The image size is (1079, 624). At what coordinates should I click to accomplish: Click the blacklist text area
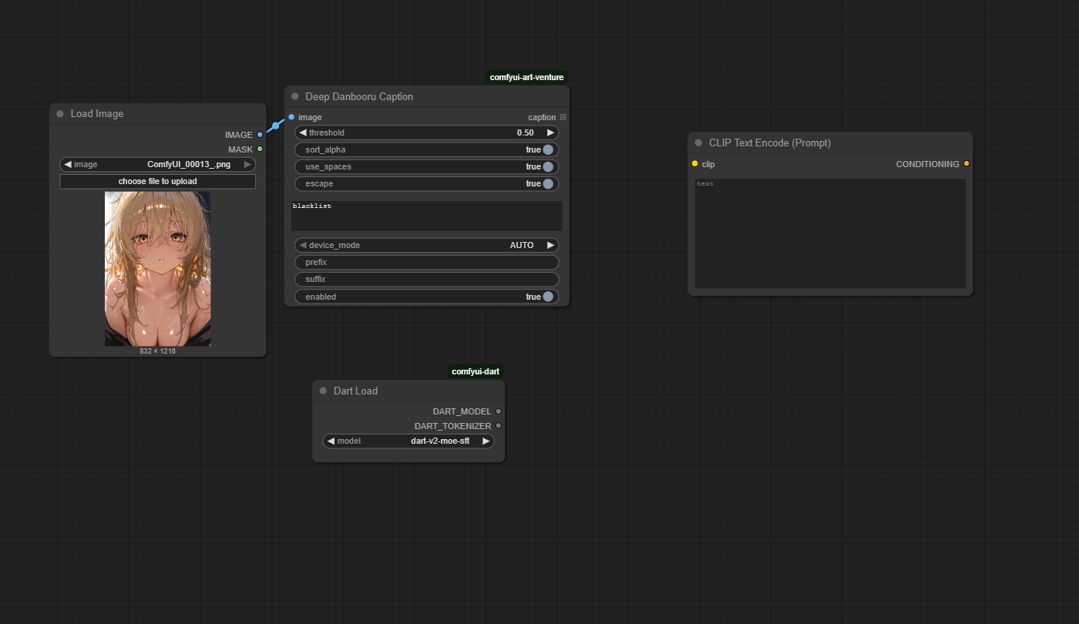coord(427,216)
